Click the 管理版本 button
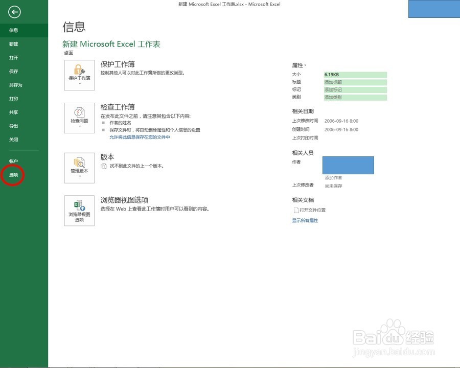 (79, 168)
